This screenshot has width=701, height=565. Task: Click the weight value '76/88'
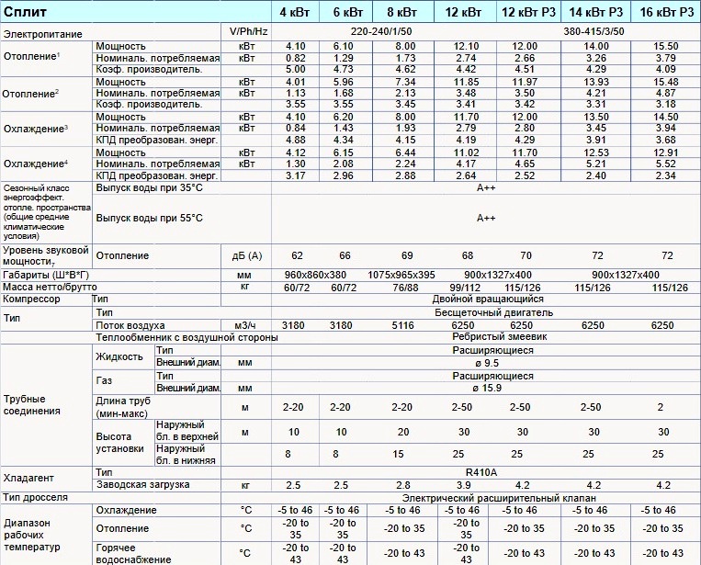pos(405,288)
